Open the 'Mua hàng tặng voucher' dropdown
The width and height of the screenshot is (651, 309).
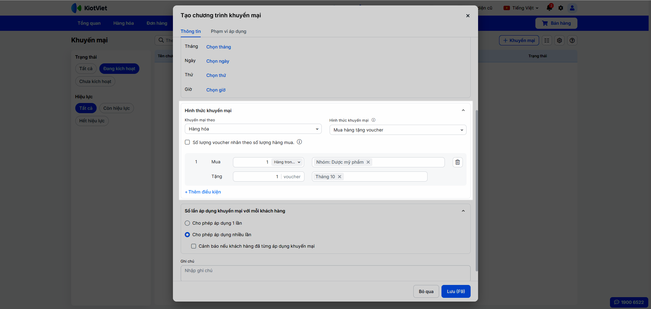398,130
